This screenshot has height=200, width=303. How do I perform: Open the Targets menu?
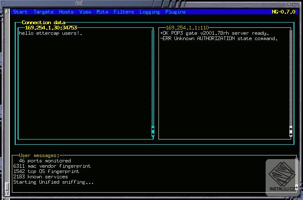click(44, 12)
